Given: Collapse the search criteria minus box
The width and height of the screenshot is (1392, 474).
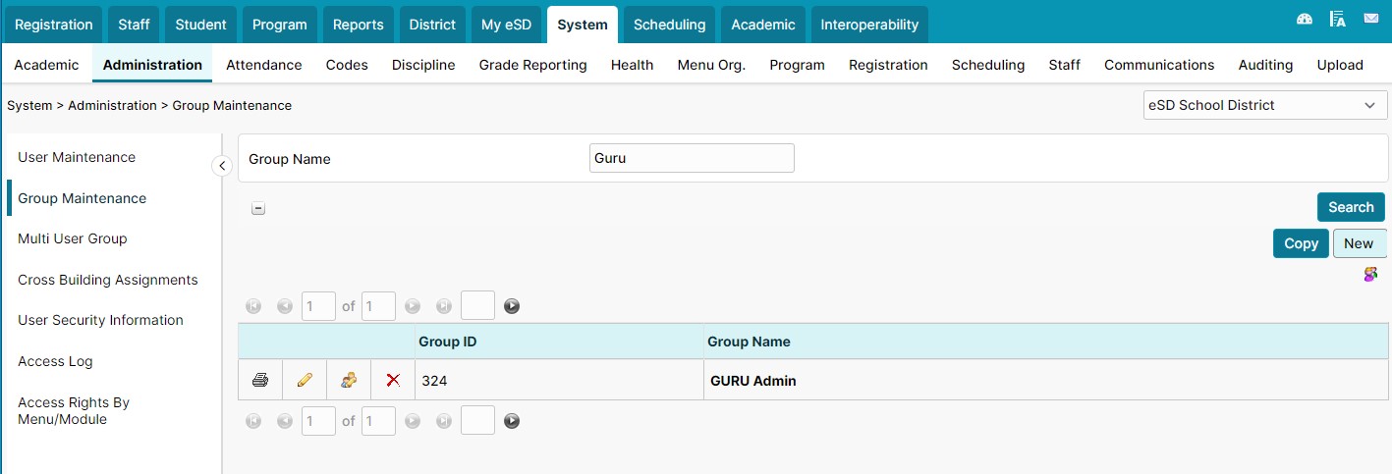Looking at the screenshot, I should tap(258, 208).
